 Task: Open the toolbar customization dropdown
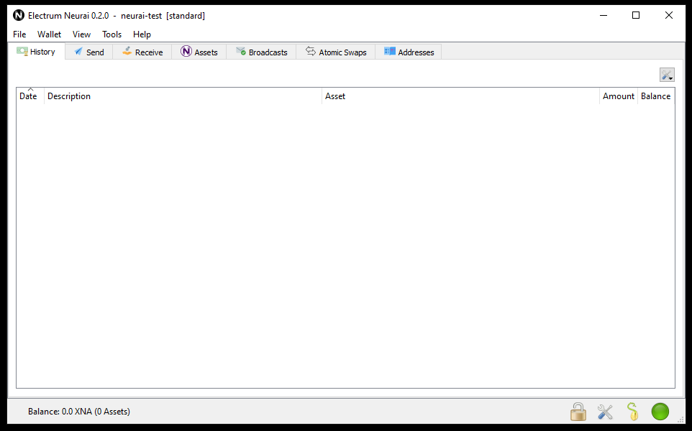(666, 74)
